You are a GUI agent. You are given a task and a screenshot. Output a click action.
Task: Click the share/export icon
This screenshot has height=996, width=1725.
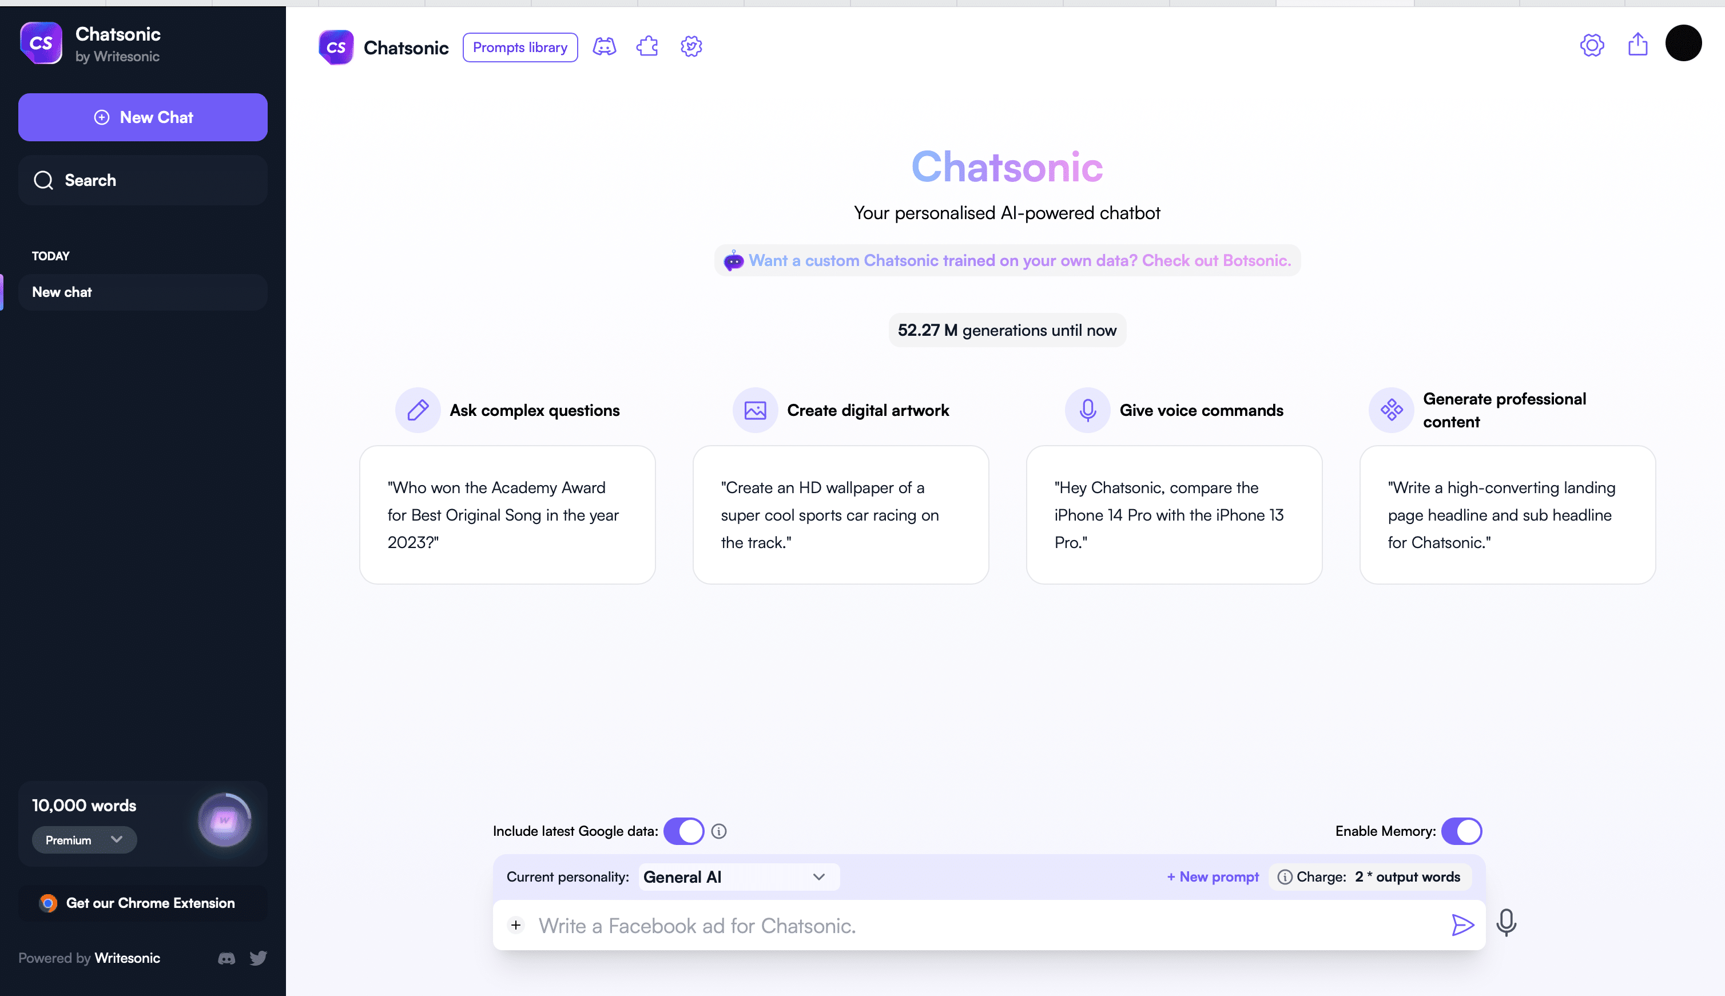click(x=1637, y=46)
